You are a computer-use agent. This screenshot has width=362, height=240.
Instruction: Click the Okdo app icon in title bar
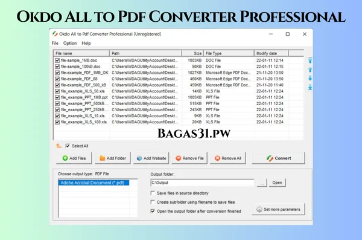[x=55, y=34]
